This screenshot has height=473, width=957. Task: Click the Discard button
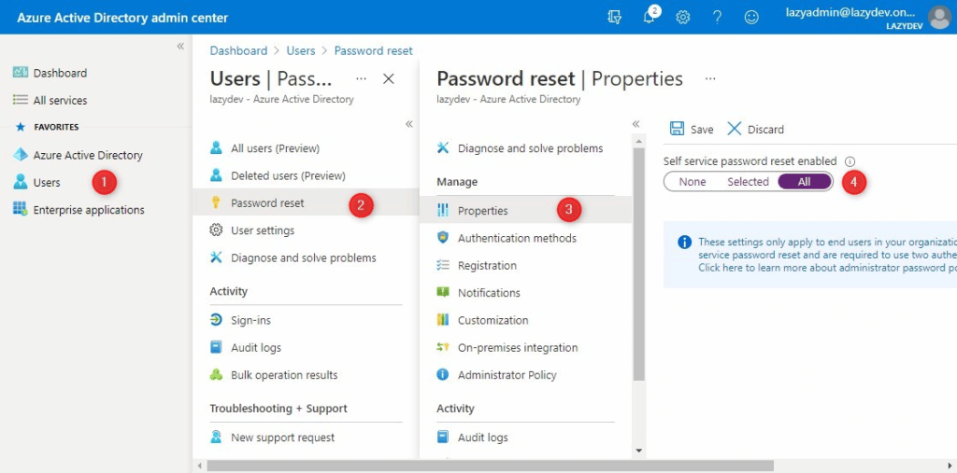coord(755,130)
